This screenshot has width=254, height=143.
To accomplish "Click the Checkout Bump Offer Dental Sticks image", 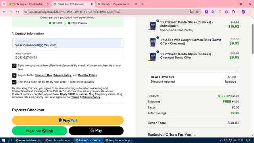I will 152,56.
